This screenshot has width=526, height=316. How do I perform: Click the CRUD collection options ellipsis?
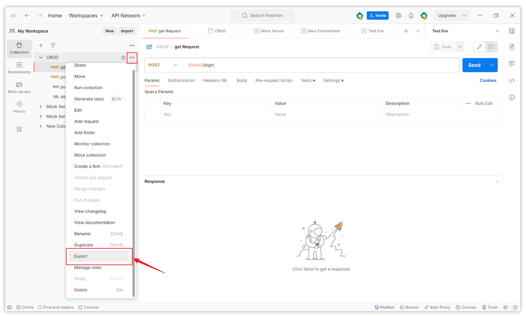coord(132,58)
